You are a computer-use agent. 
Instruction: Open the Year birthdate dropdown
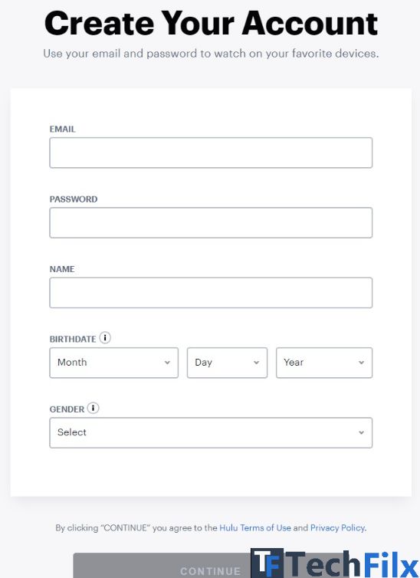click(x=324, y=363)
